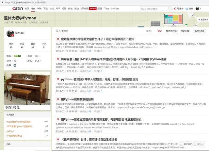The image size is (209, 151).
Task: Open the category 计算机等级考试
Action: point(14,136)
